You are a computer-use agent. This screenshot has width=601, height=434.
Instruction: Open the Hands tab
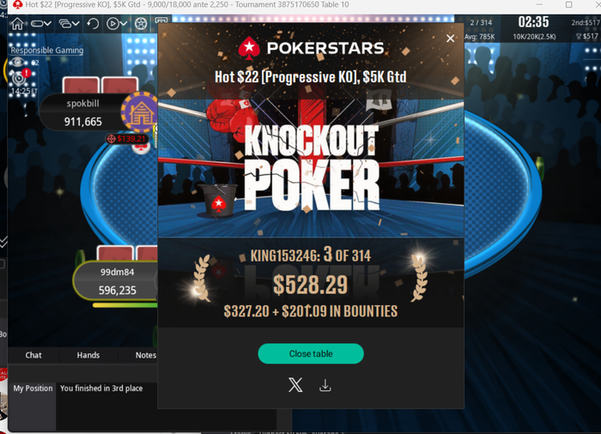click(88, 355)
